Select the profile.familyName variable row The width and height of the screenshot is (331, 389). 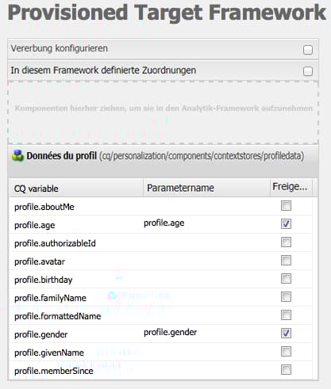click(x=160, y=298)
